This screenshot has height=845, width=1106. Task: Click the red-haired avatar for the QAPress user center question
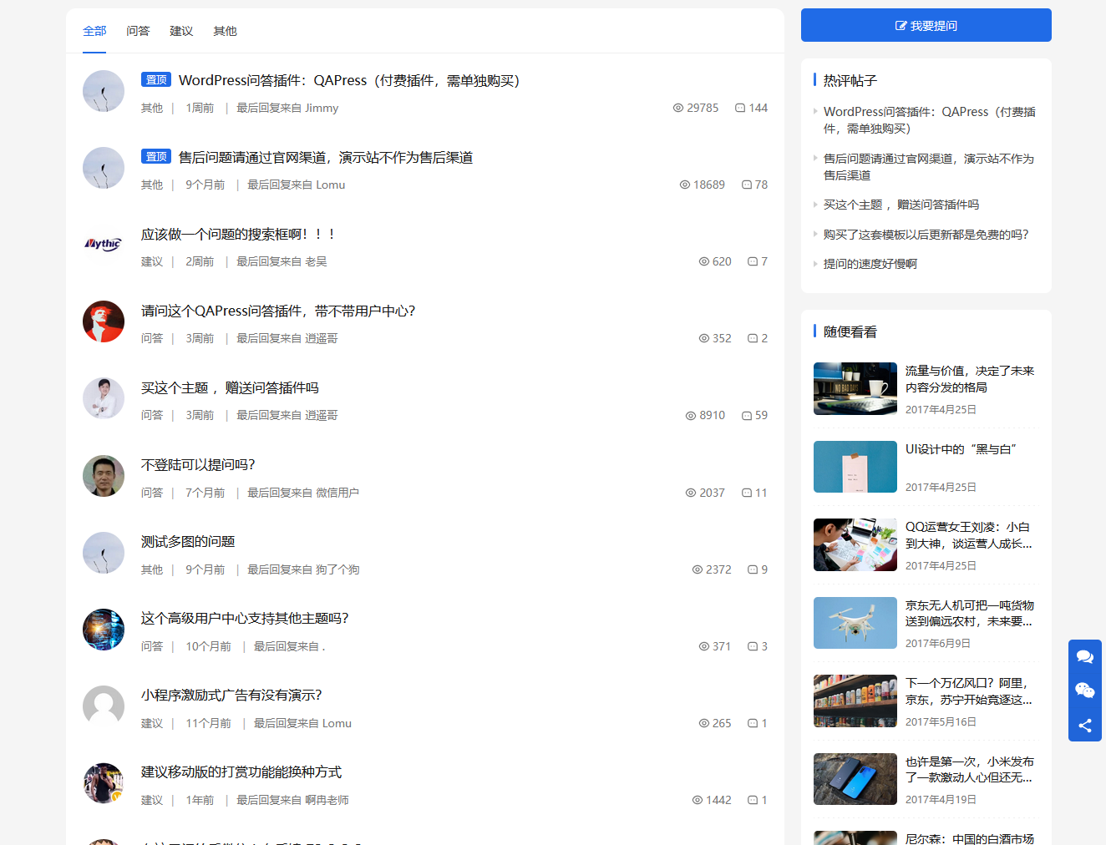(x=104, y=321)
